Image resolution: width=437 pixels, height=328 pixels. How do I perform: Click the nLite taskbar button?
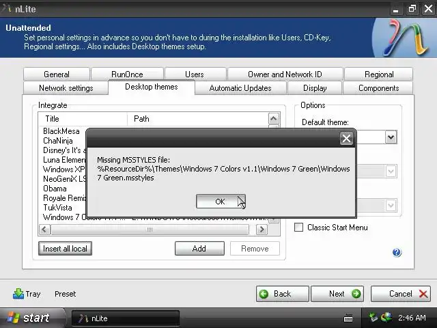coord(126,318)
